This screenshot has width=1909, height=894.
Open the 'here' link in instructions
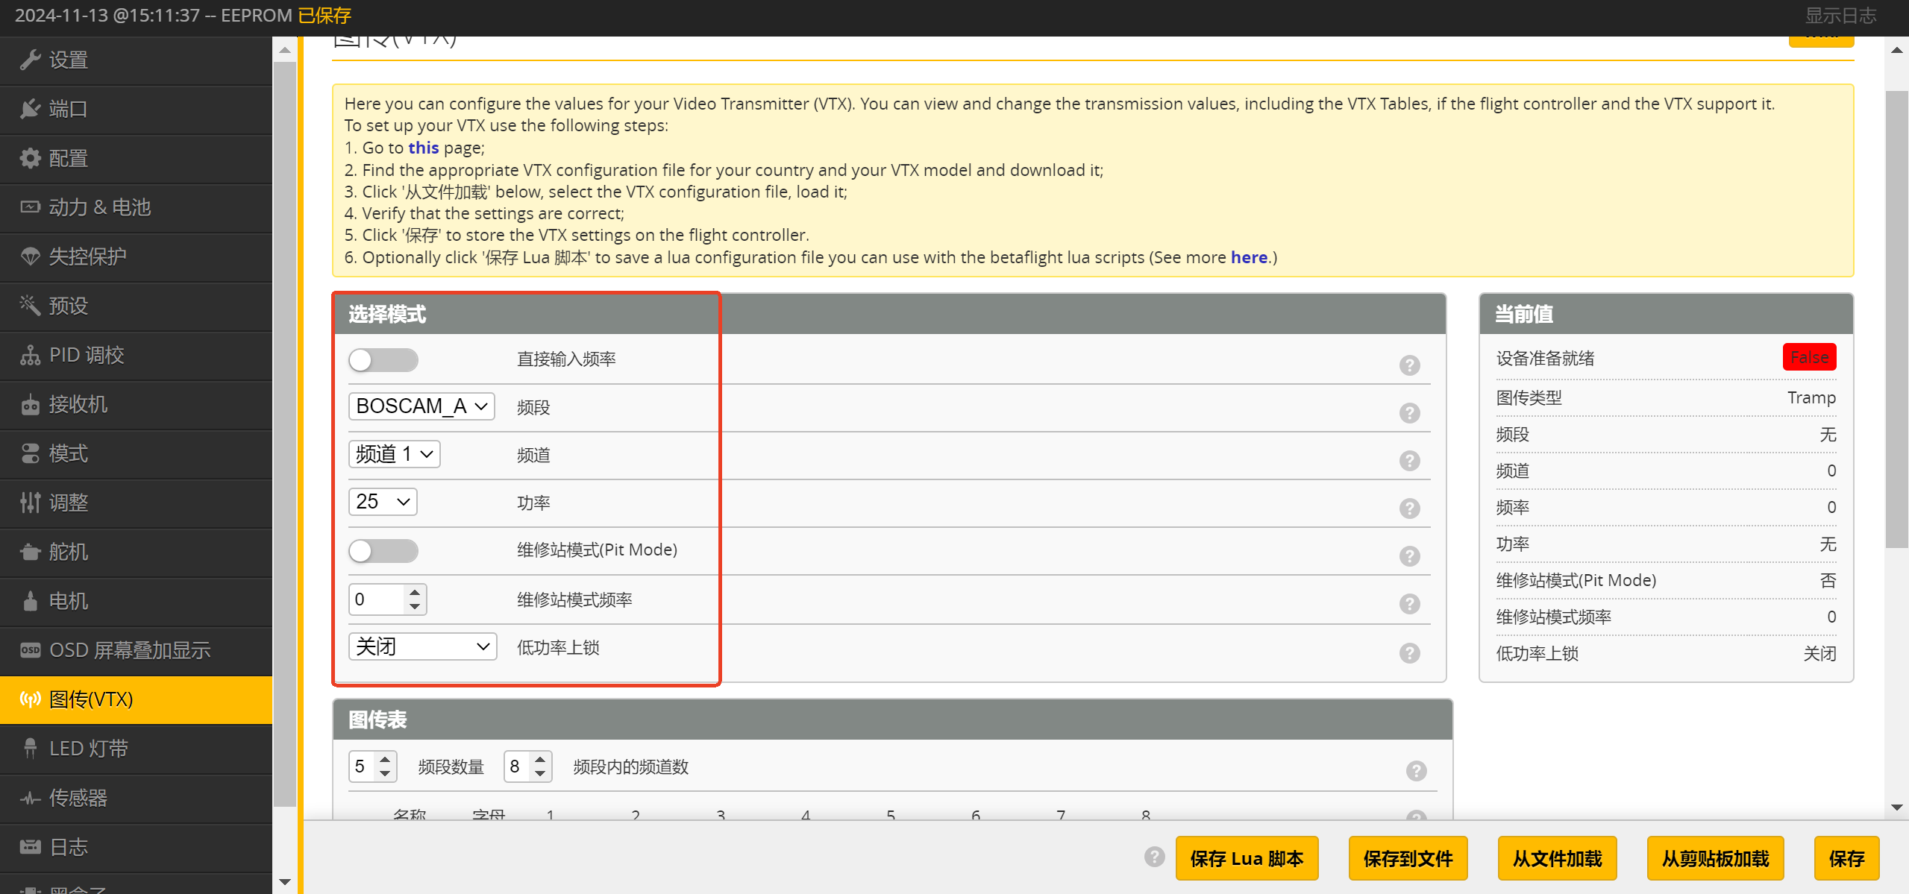(x=1249, y=257)
